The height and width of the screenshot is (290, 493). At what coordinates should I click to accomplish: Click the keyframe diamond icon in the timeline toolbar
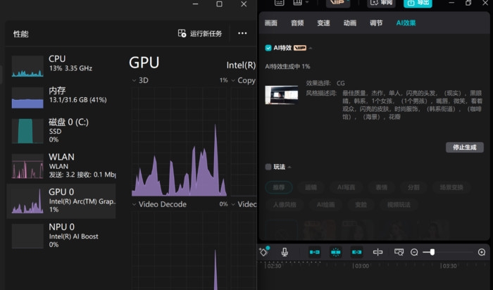(263, 252)
